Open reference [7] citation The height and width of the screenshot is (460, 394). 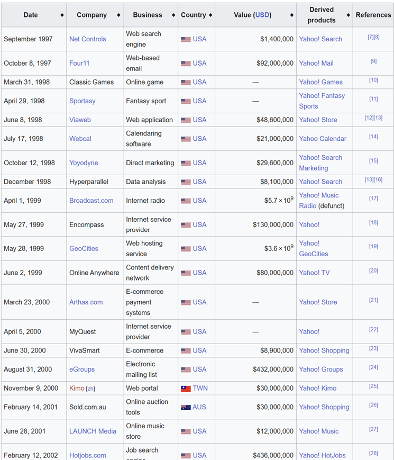tap(371, 37)
